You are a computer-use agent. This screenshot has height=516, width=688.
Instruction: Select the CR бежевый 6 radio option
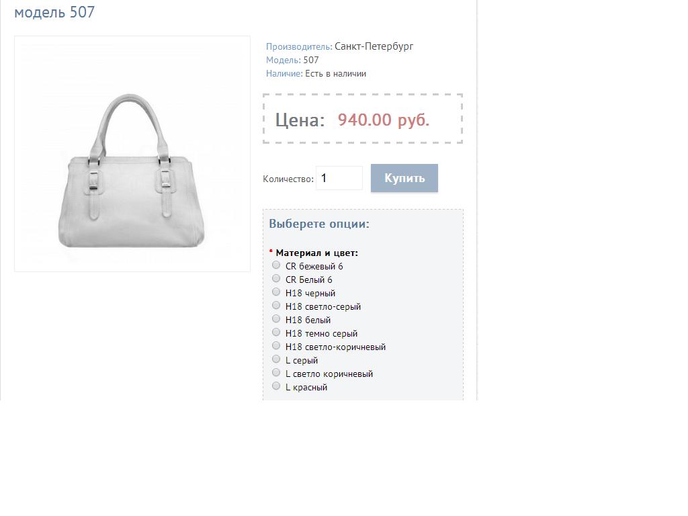click(276, 265)
